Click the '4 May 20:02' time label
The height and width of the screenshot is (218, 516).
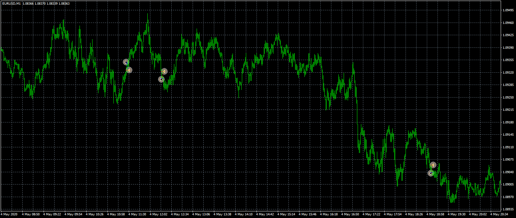point(478,215)
